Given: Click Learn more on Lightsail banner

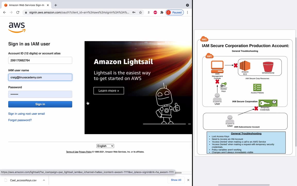Looking at the screenshot, I should point(109,91).
